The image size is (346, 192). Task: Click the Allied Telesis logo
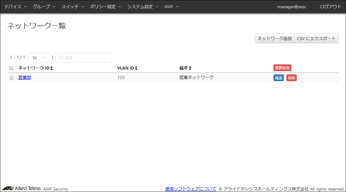22,188
